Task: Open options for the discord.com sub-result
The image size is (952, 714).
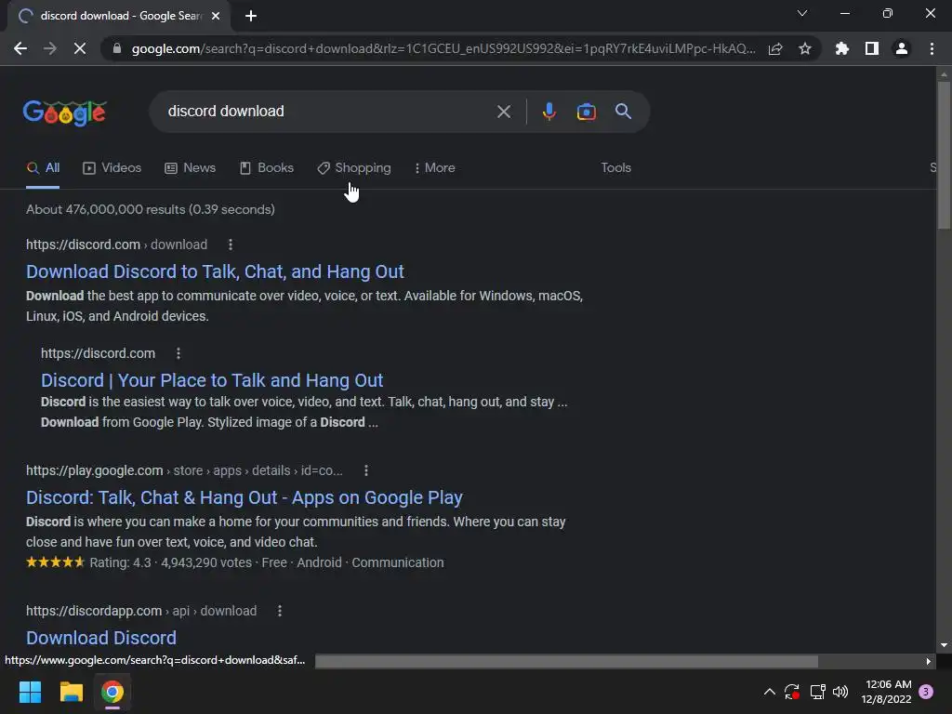Action: (x=178, y=353)
